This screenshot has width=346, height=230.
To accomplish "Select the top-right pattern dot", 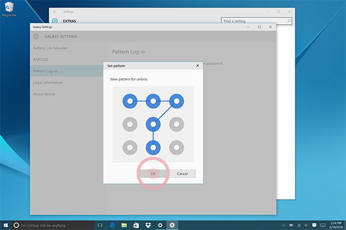I will (176, 101).
